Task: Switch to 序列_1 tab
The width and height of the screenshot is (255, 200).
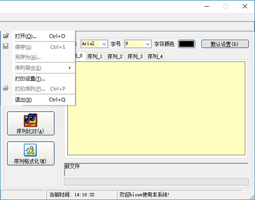Action: (95, 56)
